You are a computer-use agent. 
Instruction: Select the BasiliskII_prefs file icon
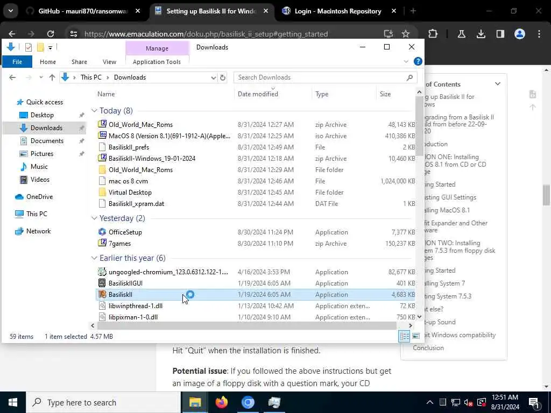coord(102,147)
